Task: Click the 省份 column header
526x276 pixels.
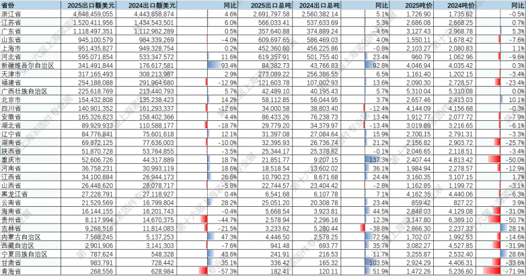Action: 8,4
